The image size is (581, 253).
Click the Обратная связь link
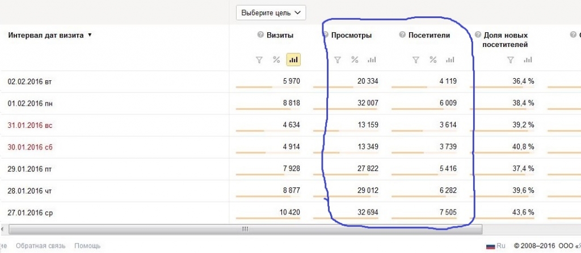point(41,246)
